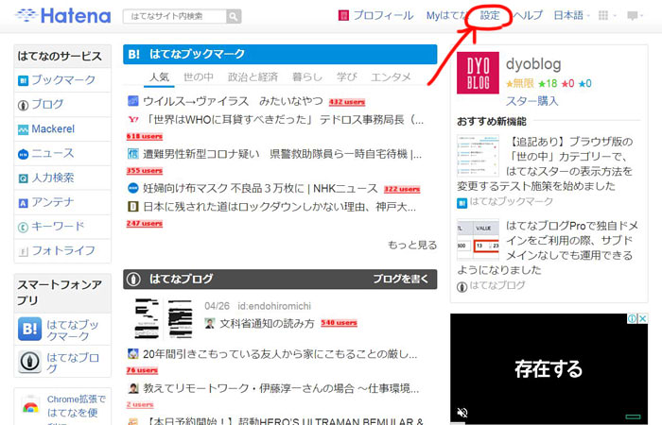Image resolution: width=662 pixels, height=425 pixels.
Task: Open the はてなブログPro独自ドメイン news item
Action: point(548,247)
